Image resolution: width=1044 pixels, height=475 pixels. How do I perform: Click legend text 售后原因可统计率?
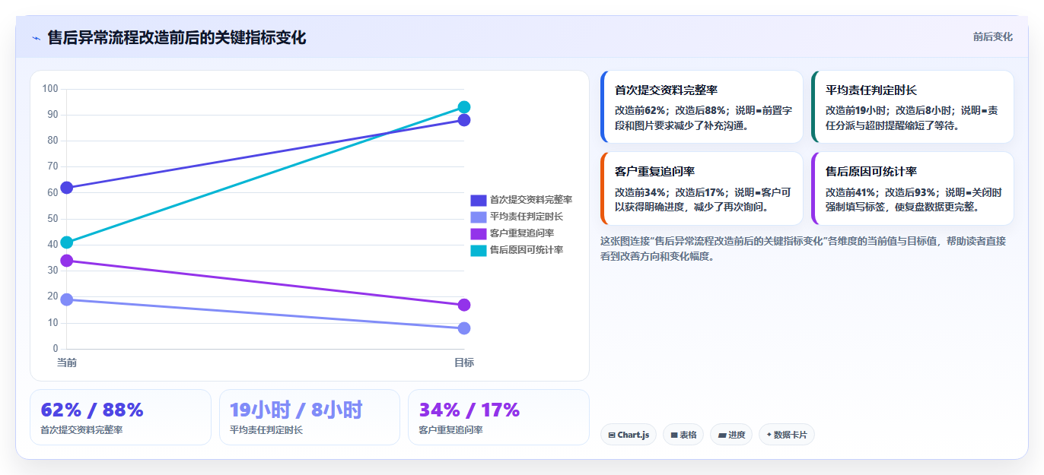527,250
